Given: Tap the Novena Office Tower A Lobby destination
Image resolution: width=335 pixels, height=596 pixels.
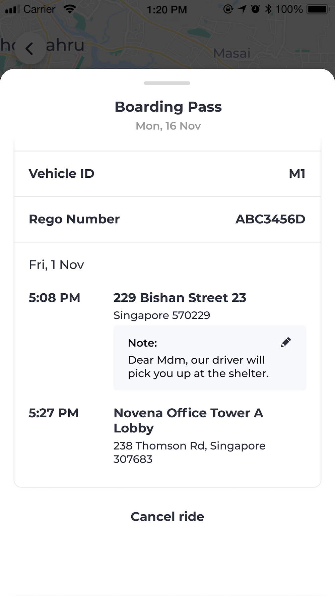Looking at the screenshot, I should [x=188, y=420].
